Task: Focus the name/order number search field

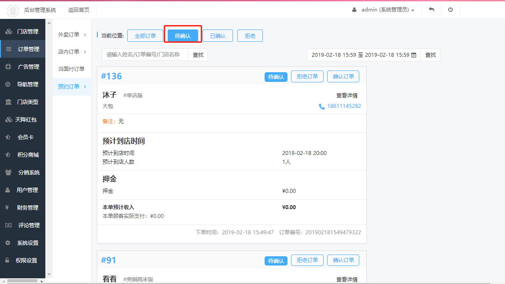Action: click(145, 55)
